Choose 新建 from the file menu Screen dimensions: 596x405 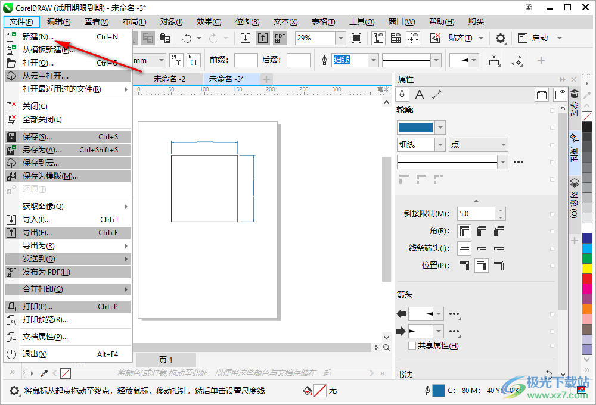(68, 37)
